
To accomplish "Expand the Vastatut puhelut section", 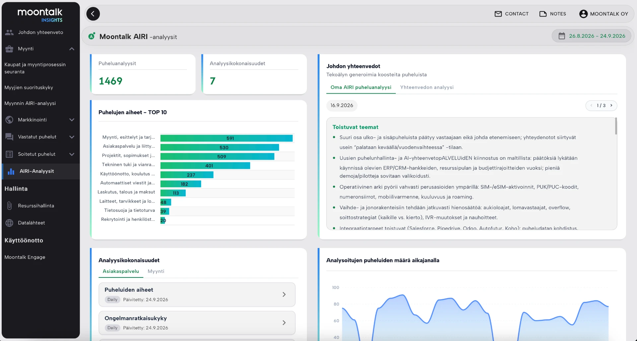I will [72, 137].
